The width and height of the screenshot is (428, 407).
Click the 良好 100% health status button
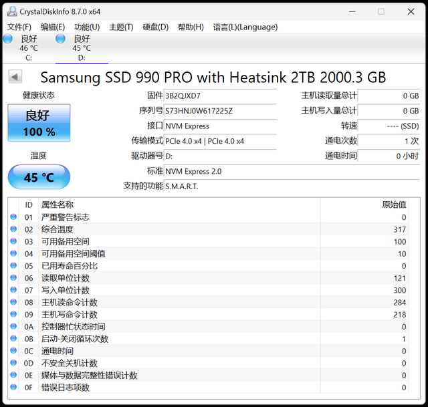click(39, 123)
